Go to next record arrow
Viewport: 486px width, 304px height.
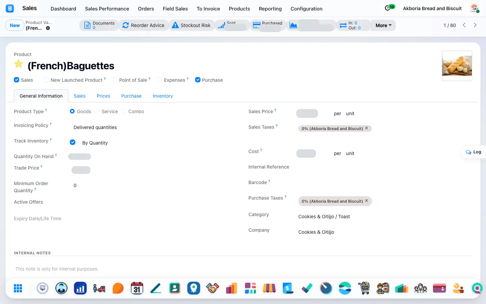(x=475, y=25)
